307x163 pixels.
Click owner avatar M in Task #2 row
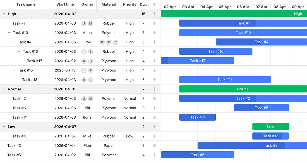tap(91, 99)
